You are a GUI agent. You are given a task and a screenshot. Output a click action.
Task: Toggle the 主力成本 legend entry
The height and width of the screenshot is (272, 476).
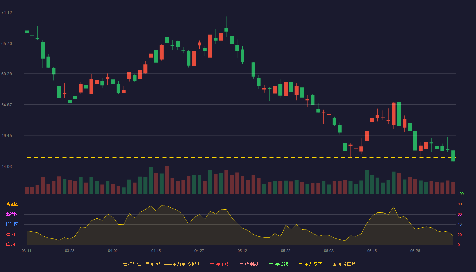coord(310,264)
